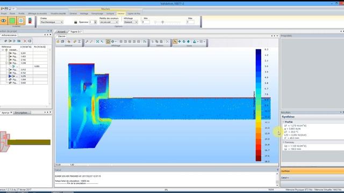Switch to Aperçu tab in lower-left panel

[x=5, y=113]
